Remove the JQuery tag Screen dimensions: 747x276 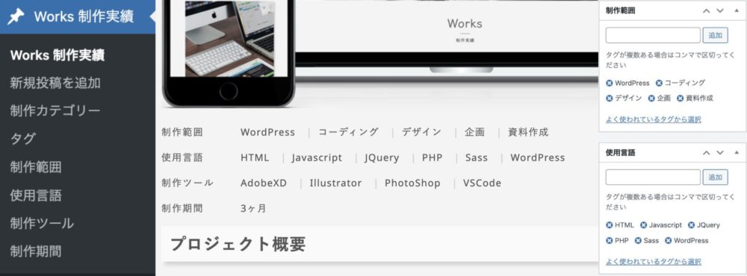[691, 225]
